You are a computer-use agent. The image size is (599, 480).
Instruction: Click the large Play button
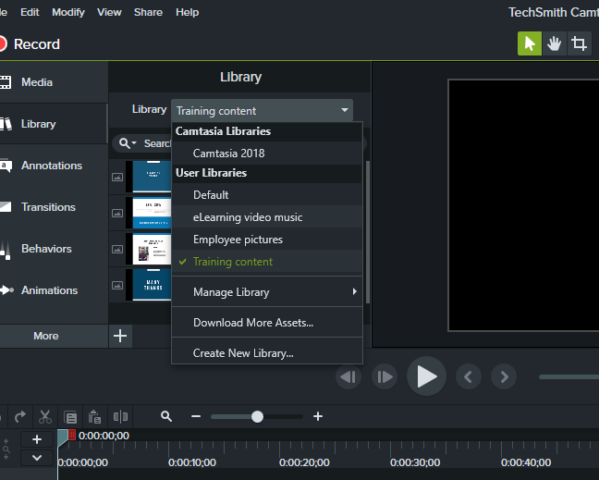click(426, 376)
